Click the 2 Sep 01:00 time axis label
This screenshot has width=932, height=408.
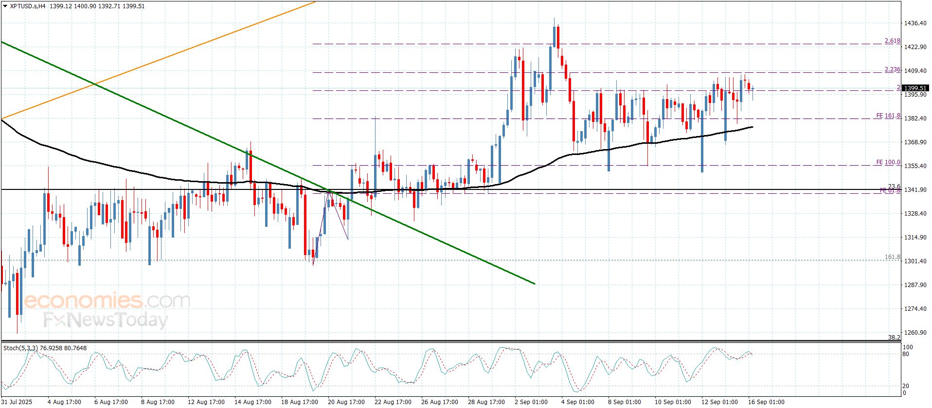point(531,402)
